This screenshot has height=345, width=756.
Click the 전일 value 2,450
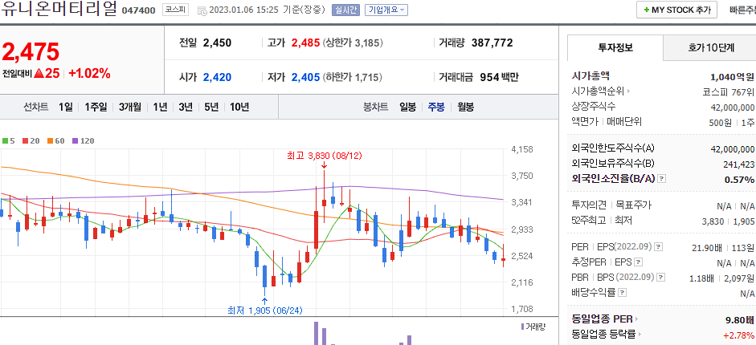click(x=217, y=43)
